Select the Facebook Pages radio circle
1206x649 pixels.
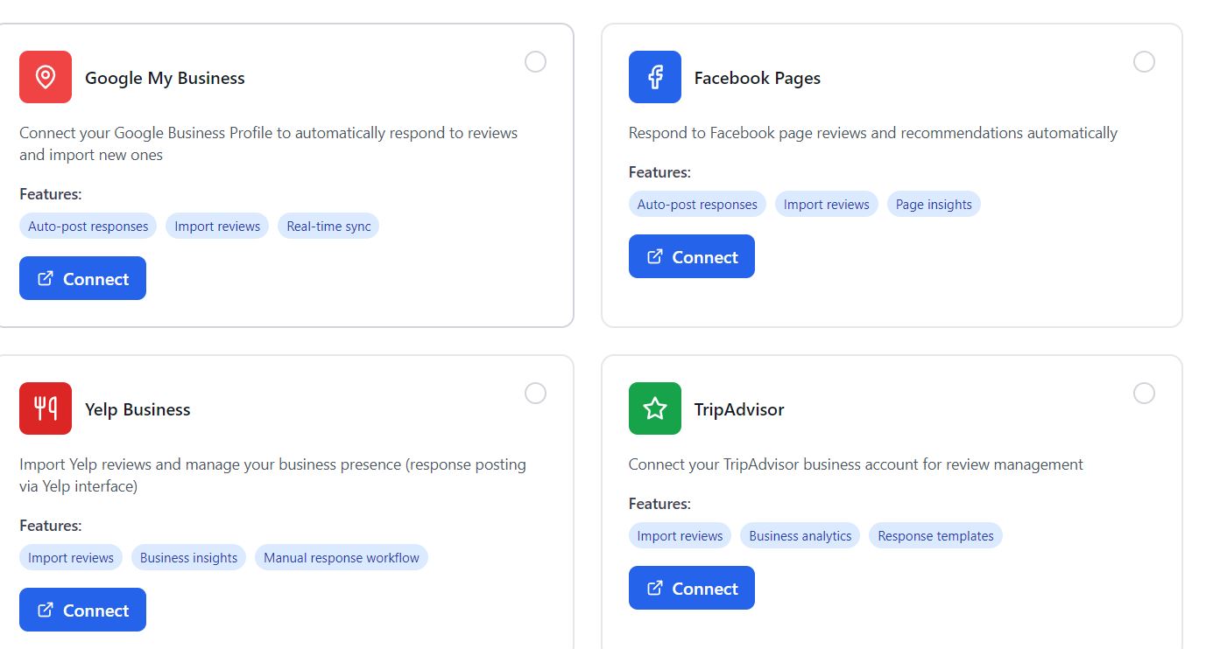[x=1144, y=61]
